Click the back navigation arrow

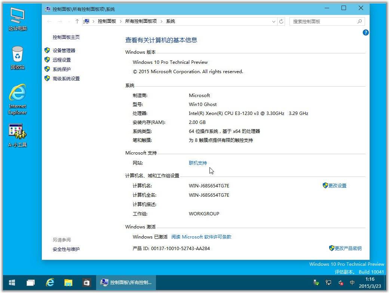coord(49,22)
